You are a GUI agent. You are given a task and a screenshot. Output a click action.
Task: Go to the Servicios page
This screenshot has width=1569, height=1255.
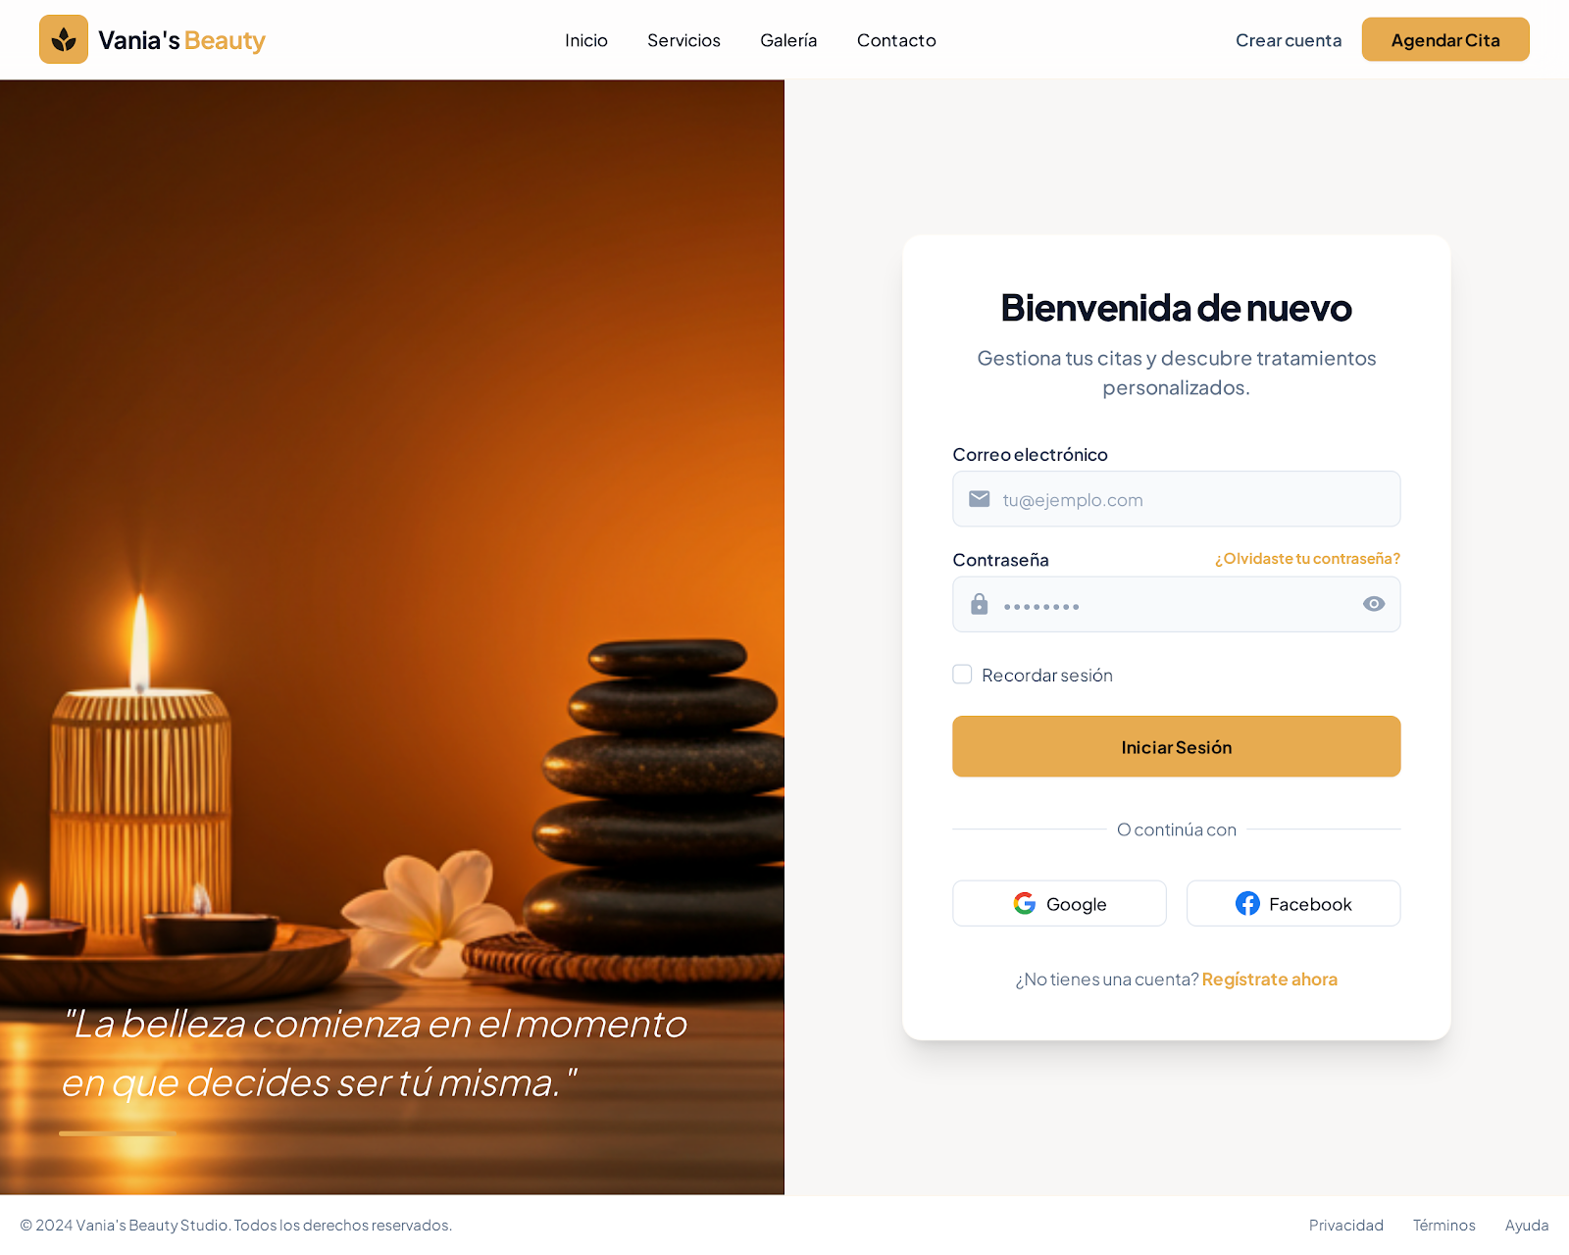(683, 40)
